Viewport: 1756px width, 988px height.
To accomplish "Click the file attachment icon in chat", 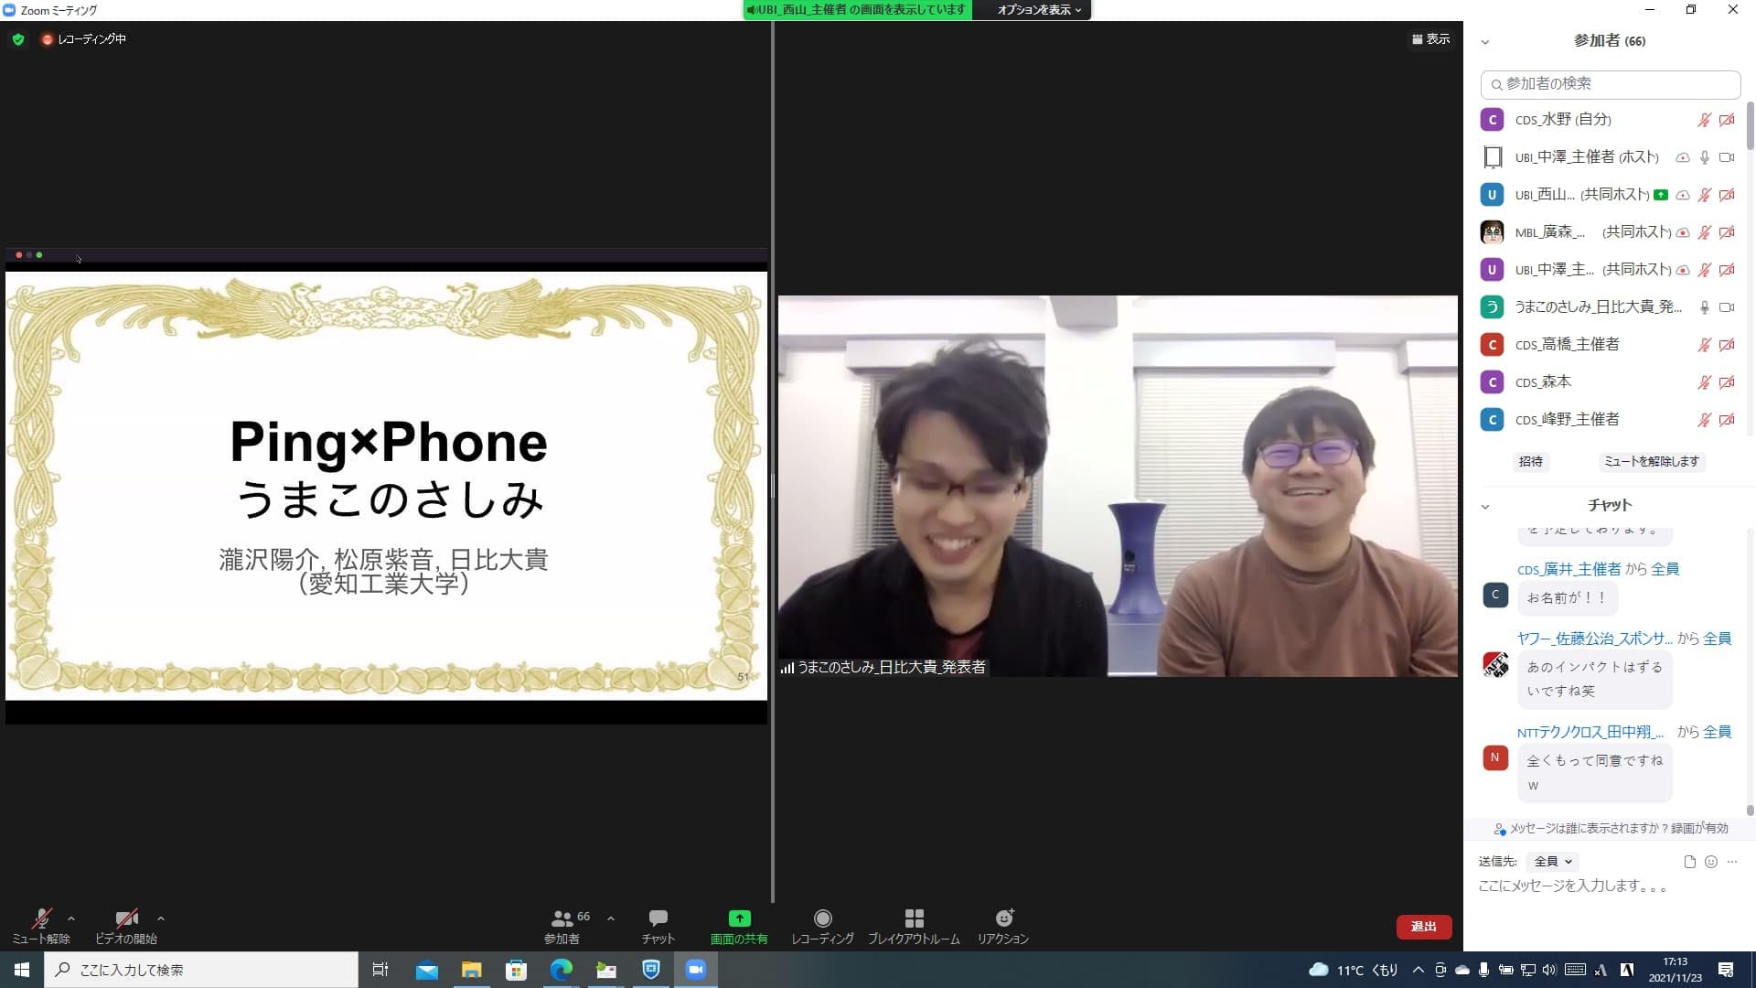I will point(1689,862).
